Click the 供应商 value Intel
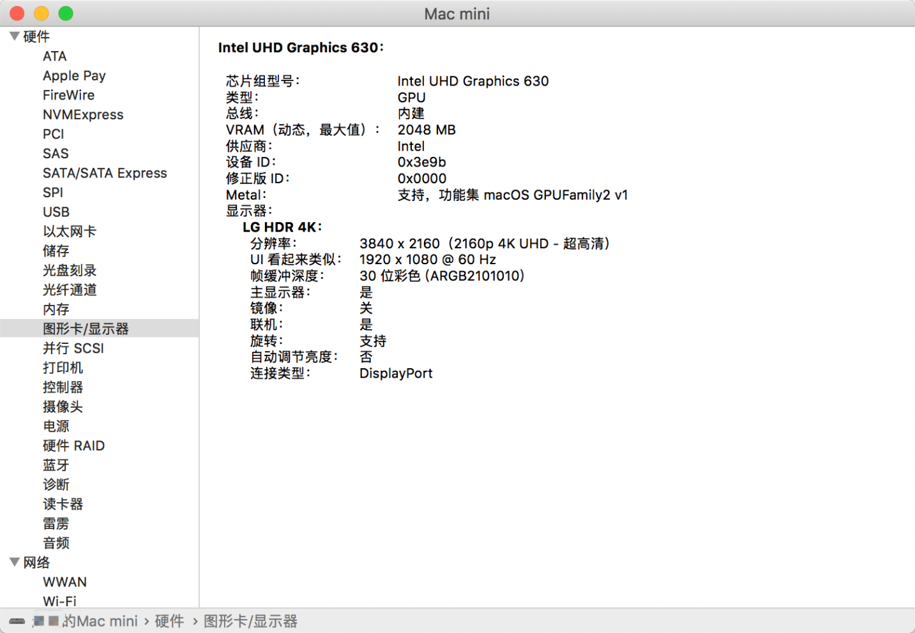The image size is (915, 633). point(411,146)
